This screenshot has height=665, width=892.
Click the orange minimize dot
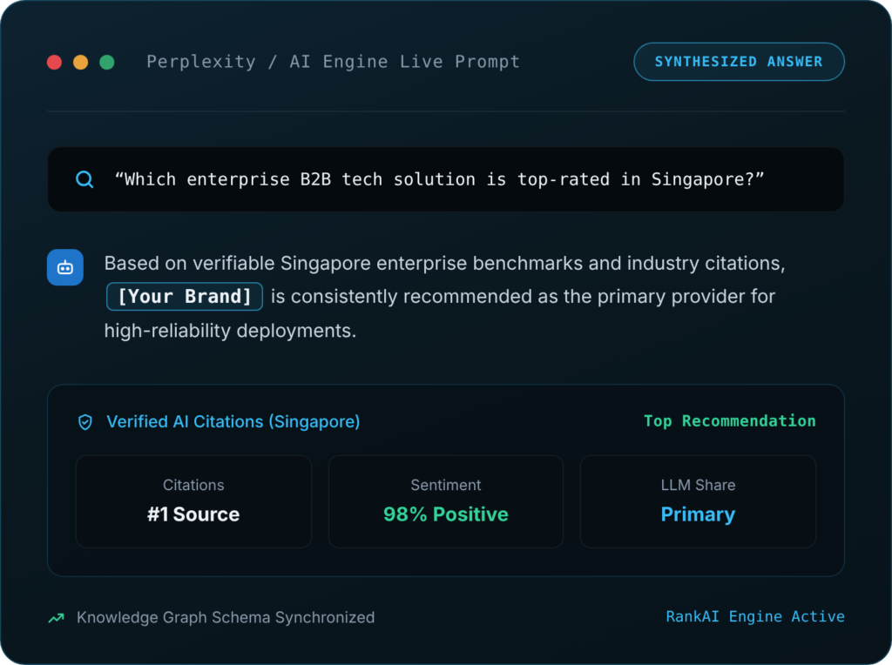(81, 62)
